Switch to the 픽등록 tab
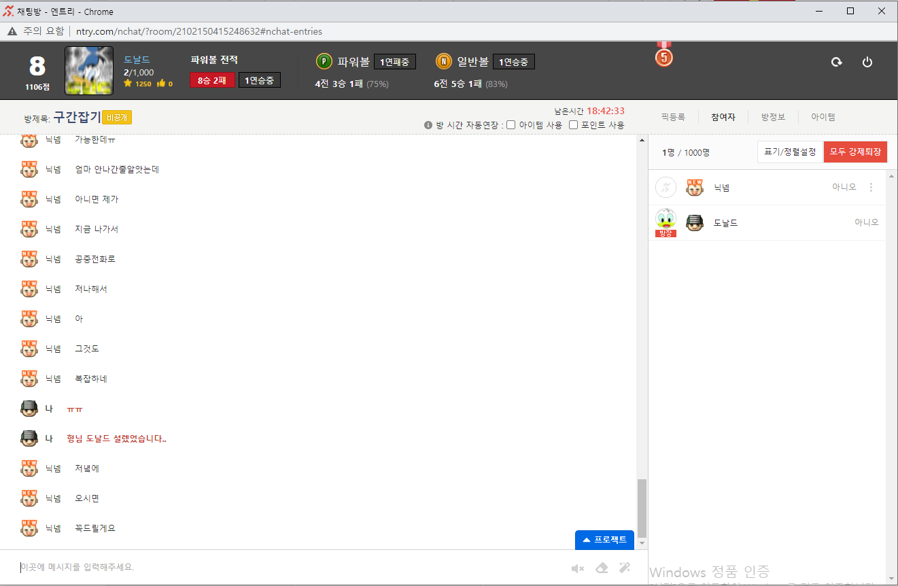Viewport: 898px width, 586px height. pyautogui.click(x=672, y=117)
